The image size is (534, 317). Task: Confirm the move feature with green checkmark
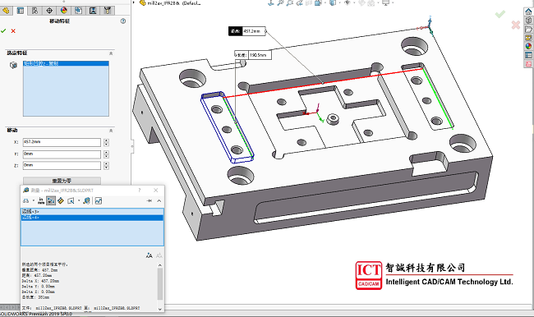coord(3,31)
